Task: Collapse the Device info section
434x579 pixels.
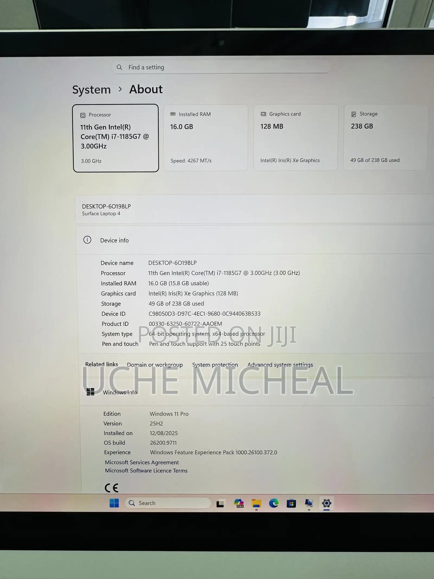Action: pyautogui.click(x=255, y=240)
